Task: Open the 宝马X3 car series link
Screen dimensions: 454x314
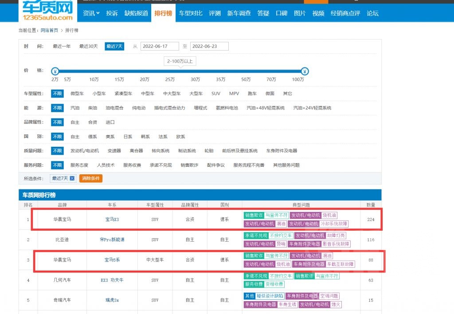Action: coord(112,220)
